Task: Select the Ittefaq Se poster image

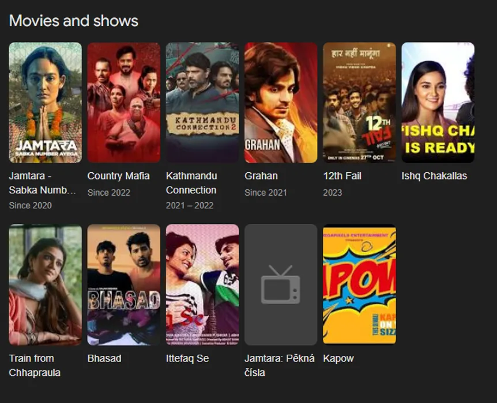Action: (202, 284)
